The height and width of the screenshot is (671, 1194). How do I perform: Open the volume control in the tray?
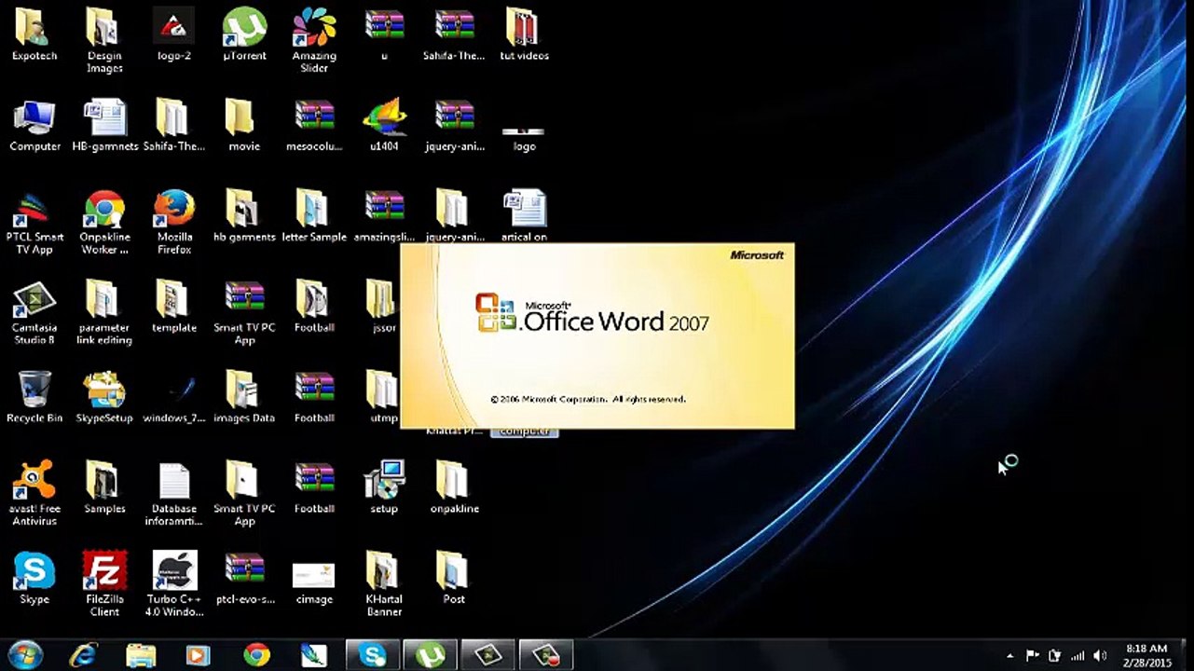tap(1100, 655)
